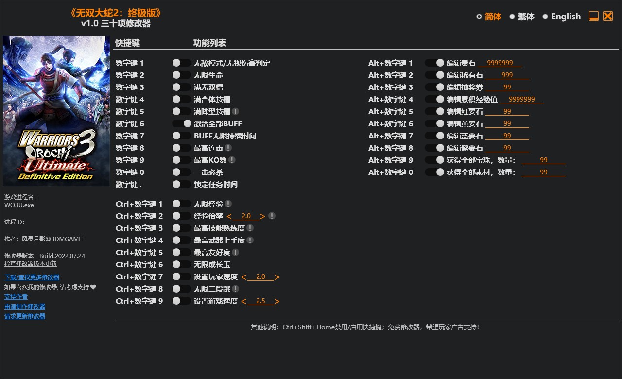Edit 获得全部素材 quantity field
This screenshot has width=622, height=379.
coord(544,172)
